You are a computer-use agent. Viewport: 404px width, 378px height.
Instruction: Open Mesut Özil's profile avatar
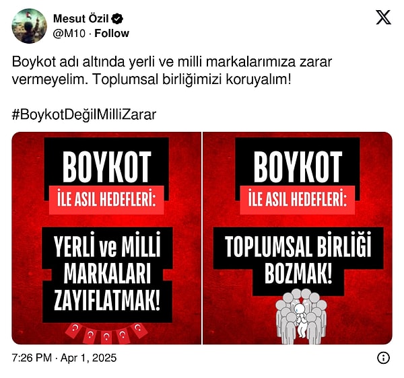pos(30,26)
